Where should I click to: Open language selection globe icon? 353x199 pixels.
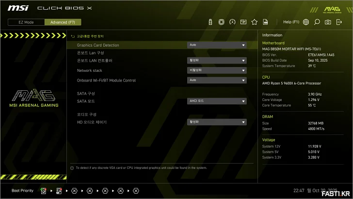[x=306, y=22]
